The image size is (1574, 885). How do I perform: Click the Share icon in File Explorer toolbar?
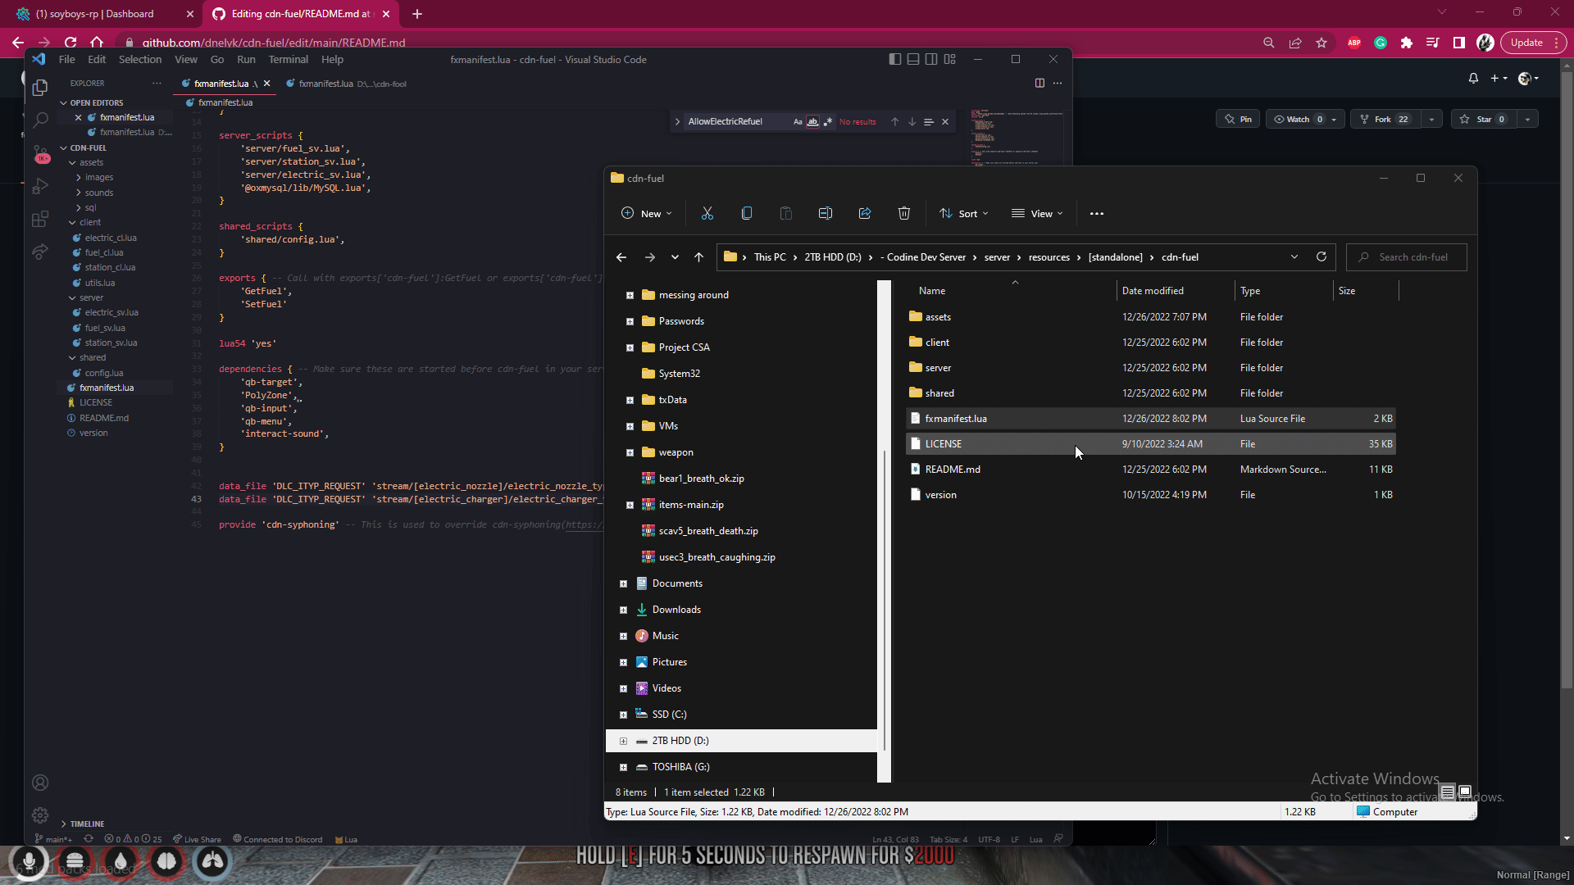click(x=864, y=213)
